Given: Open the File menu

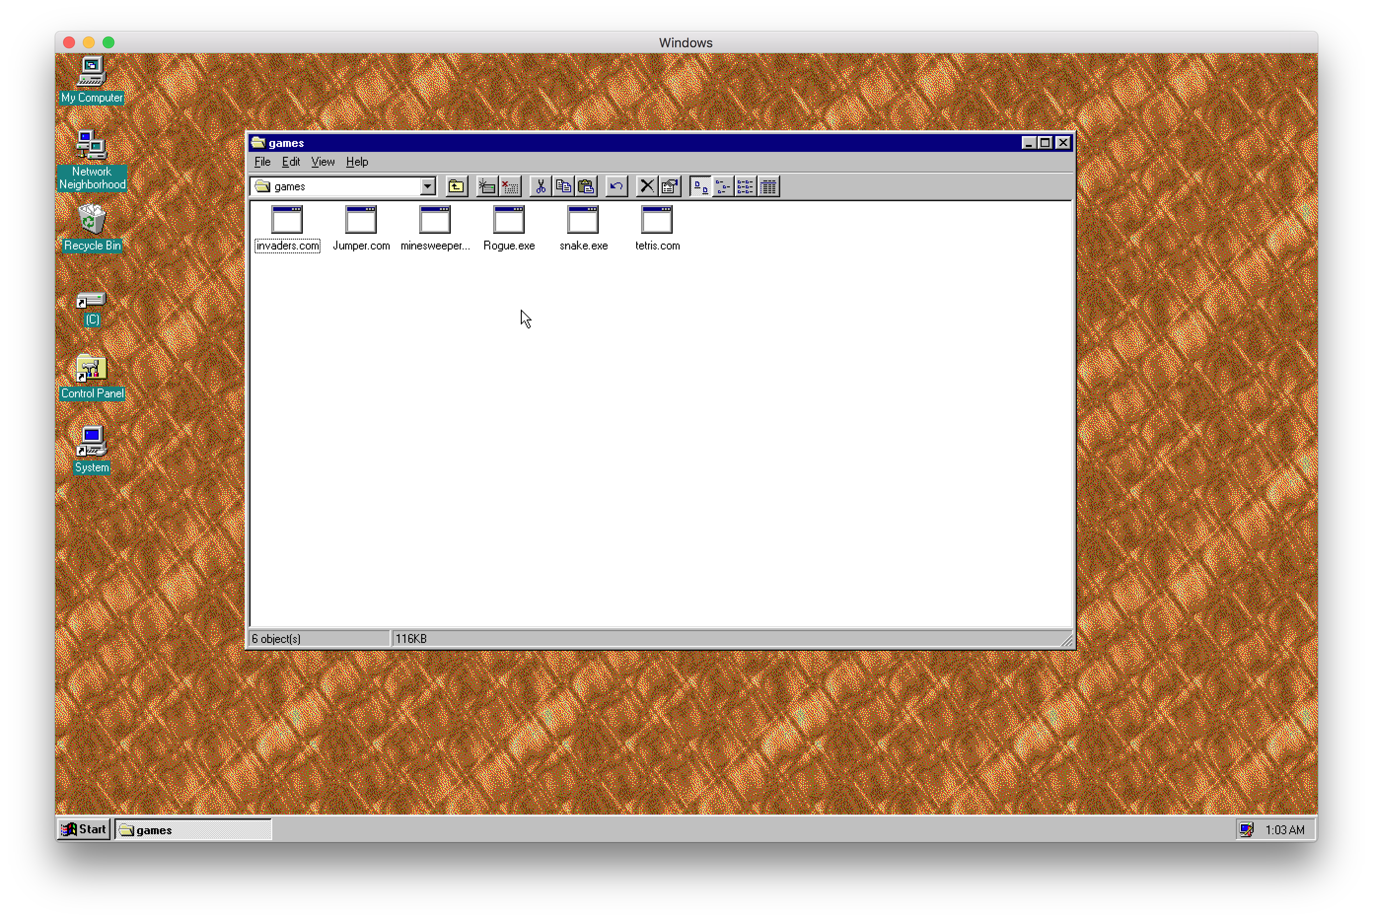Looking at the screenshot, I should coord(262,162).
